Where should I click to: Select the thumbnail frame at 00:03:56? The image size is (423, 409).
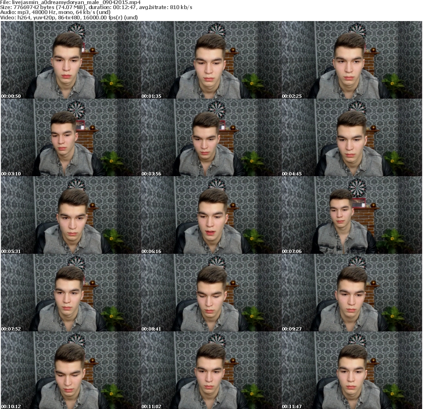click(211, 137)
